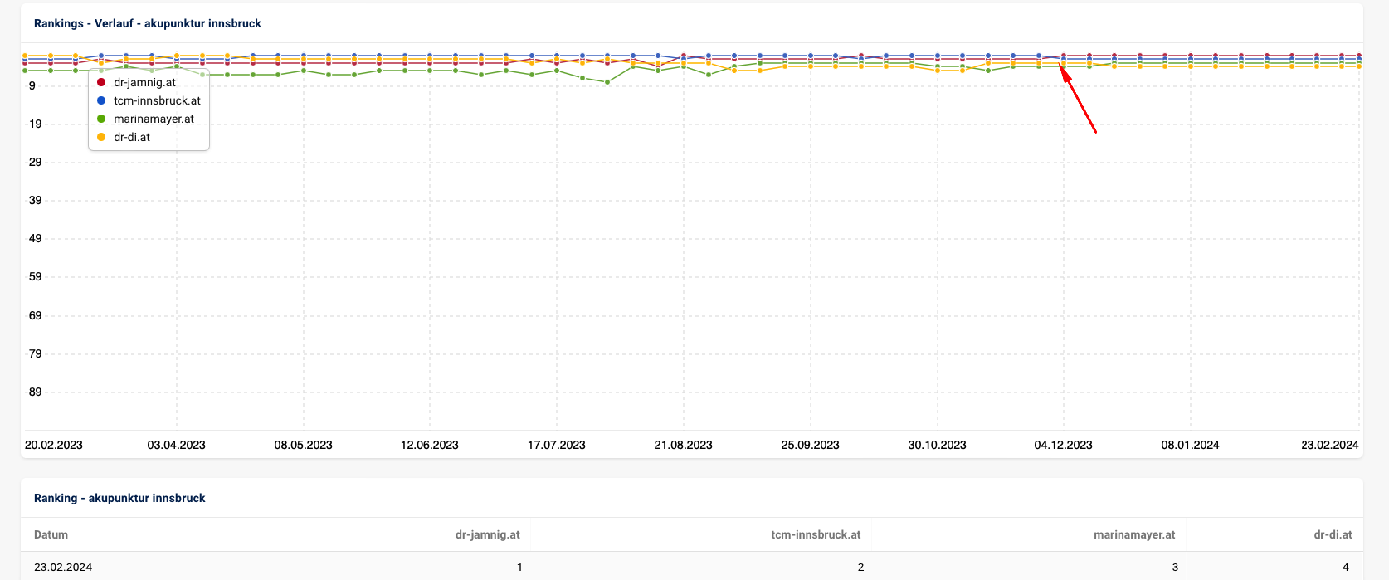Click the y-axis label 39
The height and width of the screenshot is (580, 1389).
35,201
